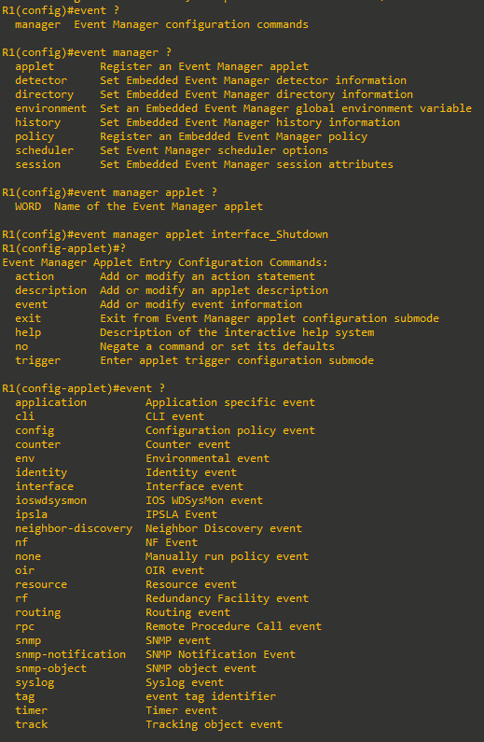Viewport: 484px width, 742px height.
Task: Click the 'snmp-notification' event keyword
Action: (71, 654)
